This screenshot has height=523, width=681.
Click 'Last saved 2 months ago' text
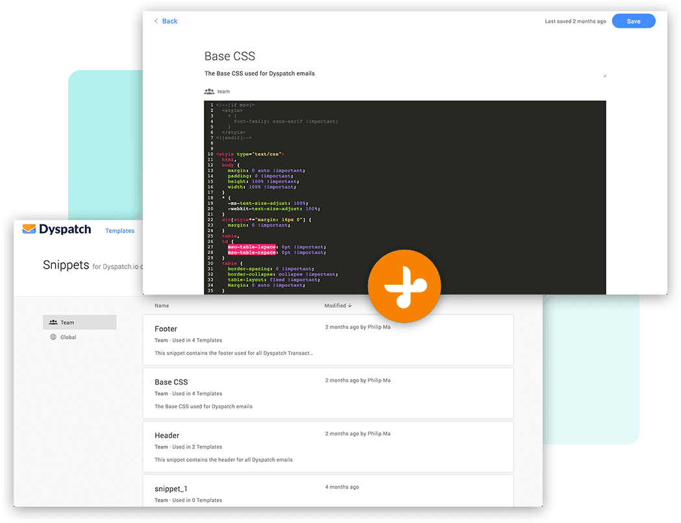(x=575, y=21)
